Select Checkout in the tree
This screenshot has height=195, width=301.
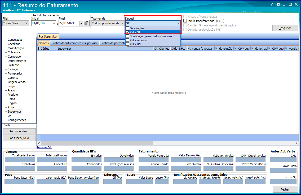14,44
